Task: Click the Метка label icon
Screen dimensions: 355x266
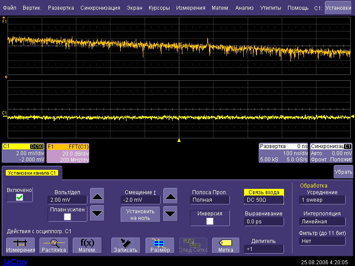Action: tap(225, 245)
